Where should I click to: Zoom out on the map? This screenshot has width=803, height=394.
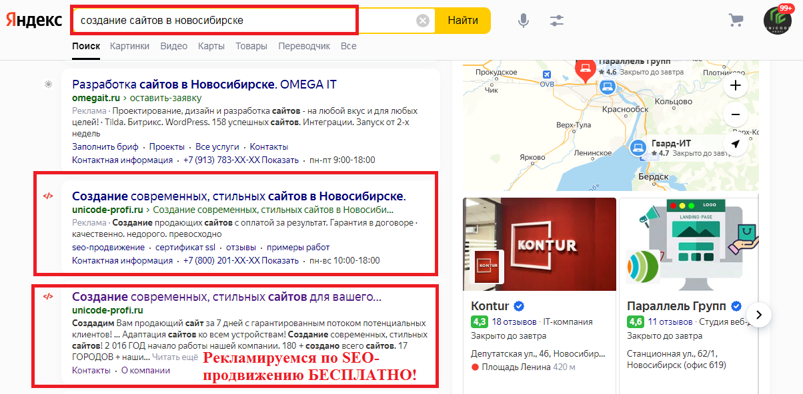[735, 114]
